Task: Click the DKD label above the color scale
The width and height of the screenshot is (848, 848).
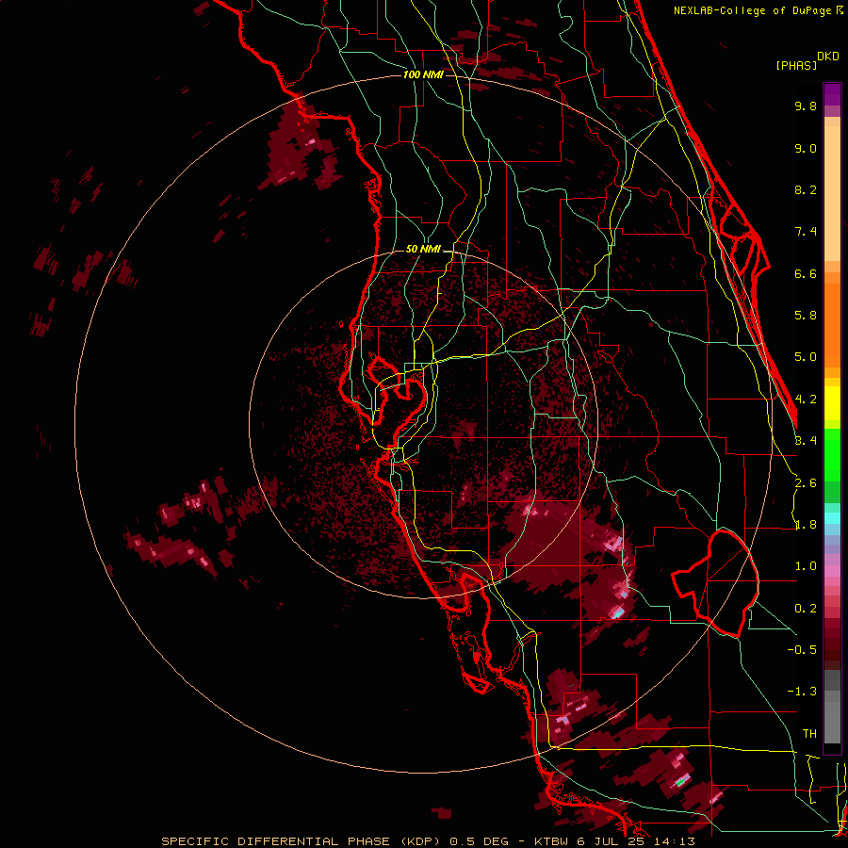Action: tap(828, 57)
